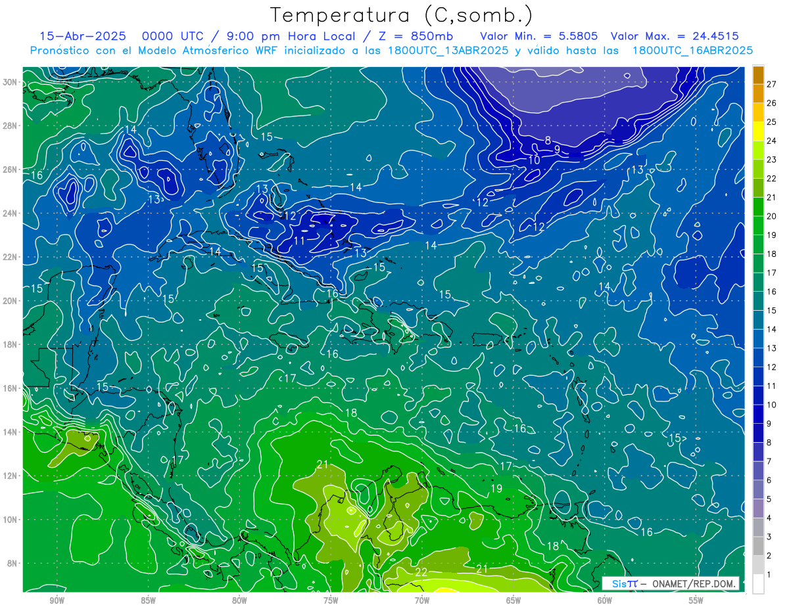Click 'Valor Min. = 5.5805' readout
The width and height of the screenshot is (789, 609).
538,36
